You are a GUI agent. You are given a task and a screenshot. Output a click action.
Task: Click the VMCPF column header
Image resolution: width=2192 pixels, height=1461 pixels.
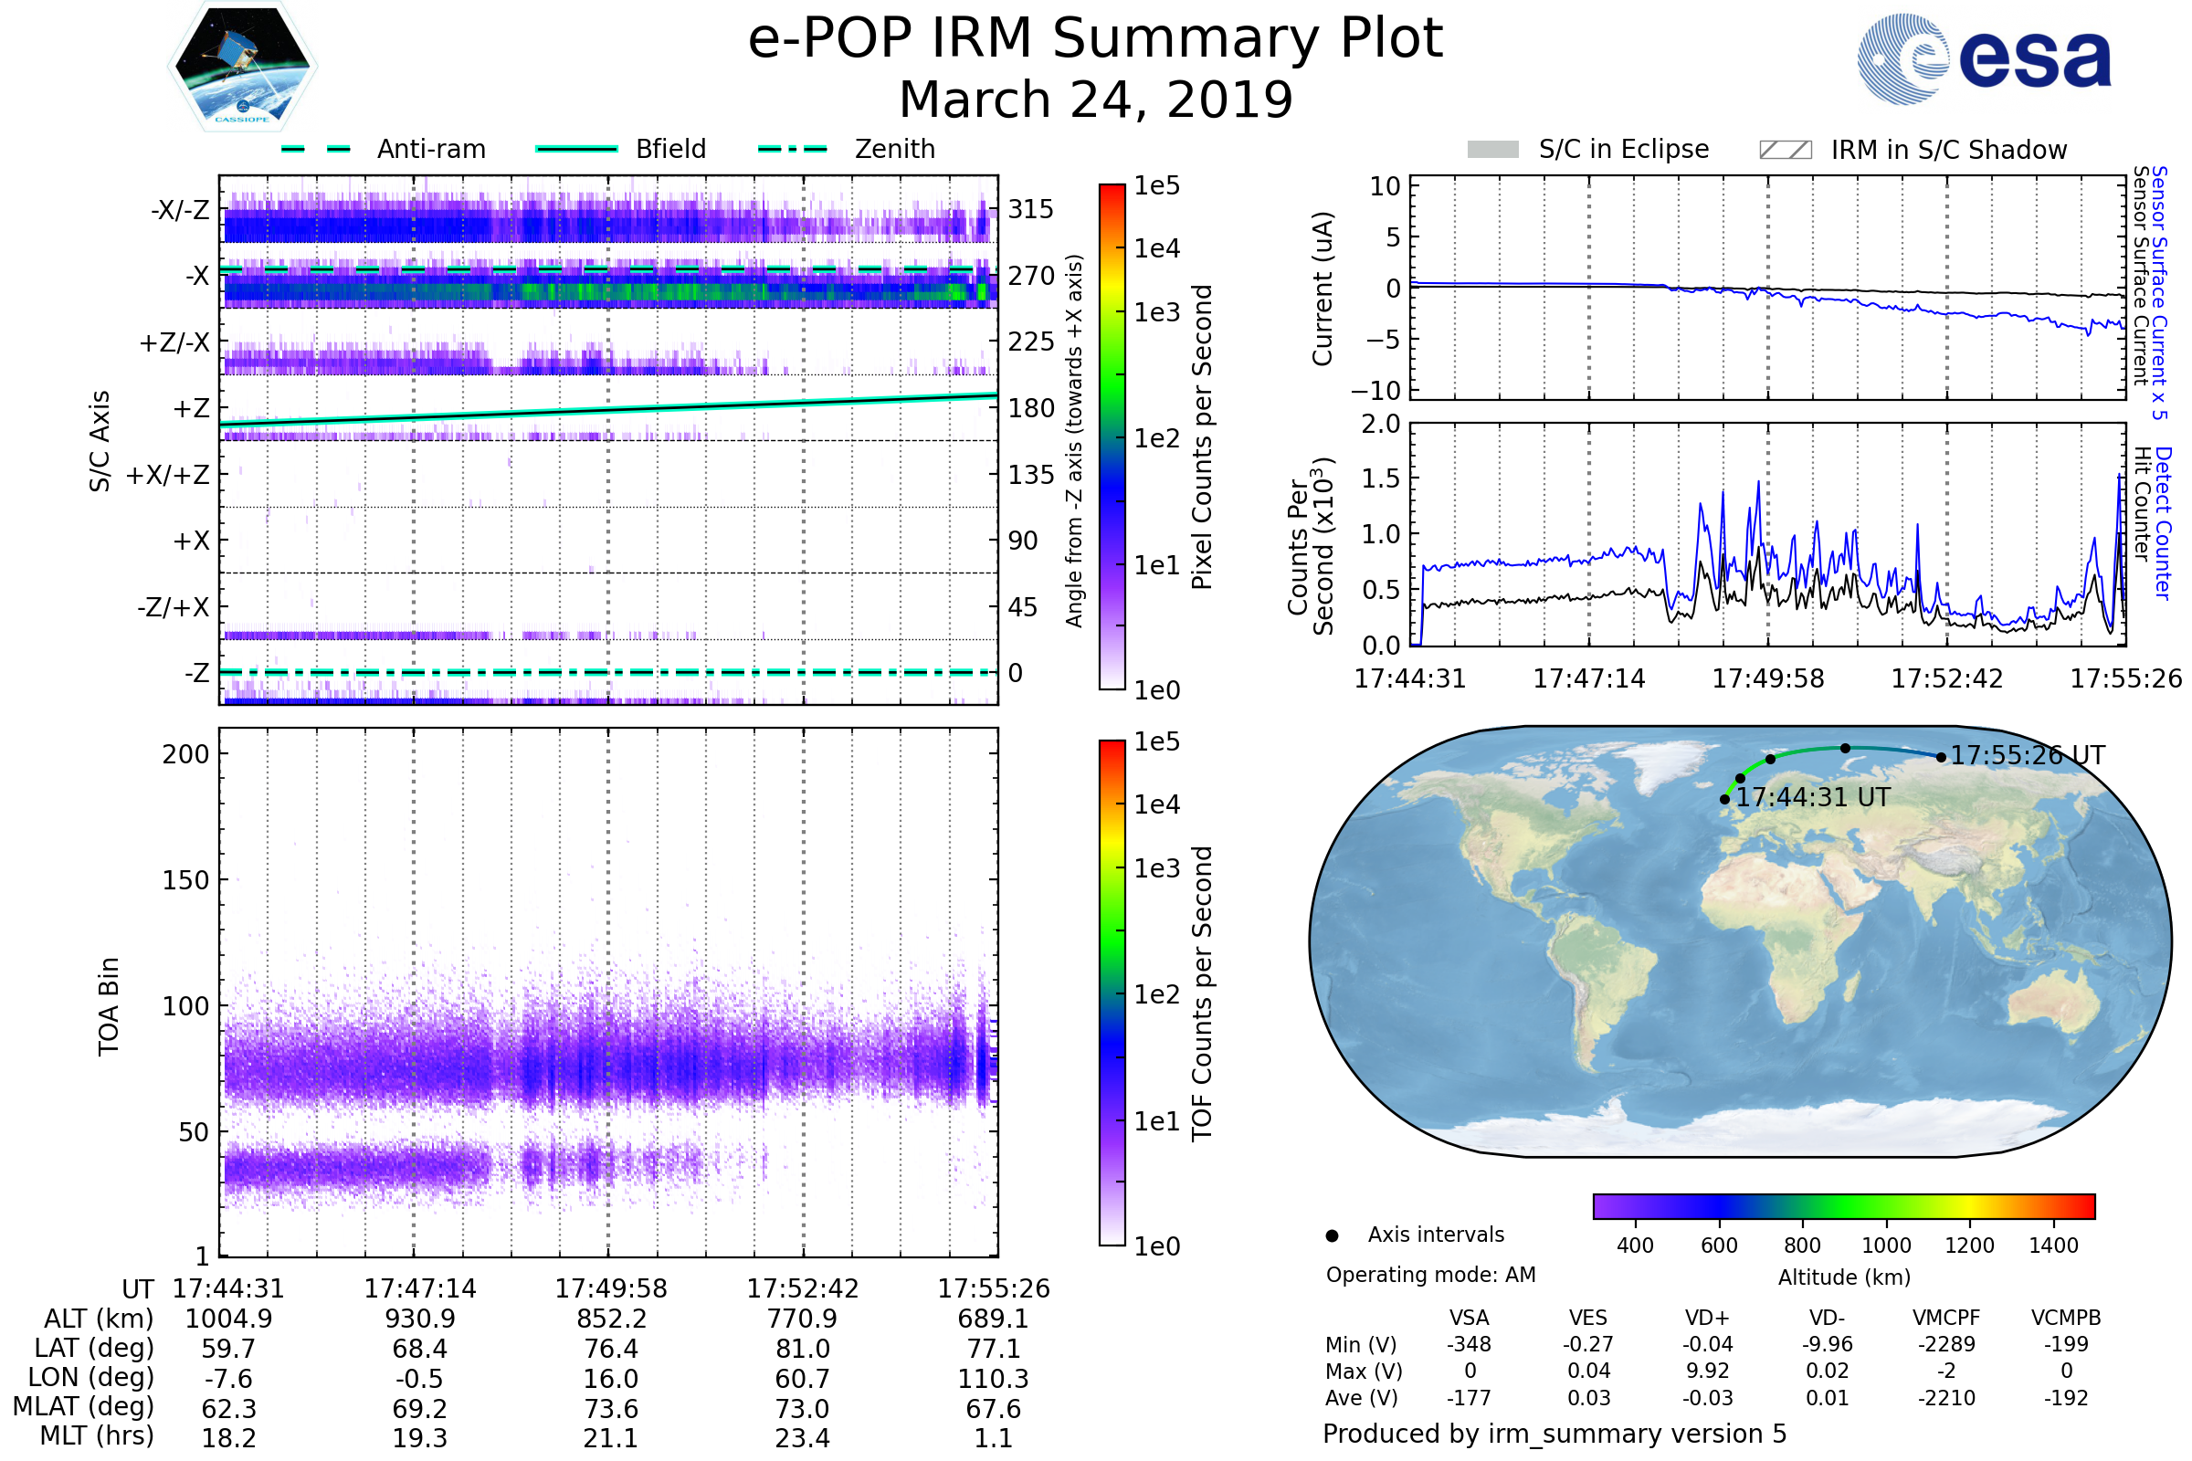[x=1946, y=1318]
